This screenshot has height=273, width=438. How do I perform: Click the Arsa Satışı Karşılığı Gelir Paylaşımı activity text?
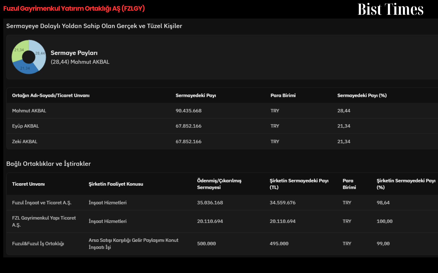point(133,244)
